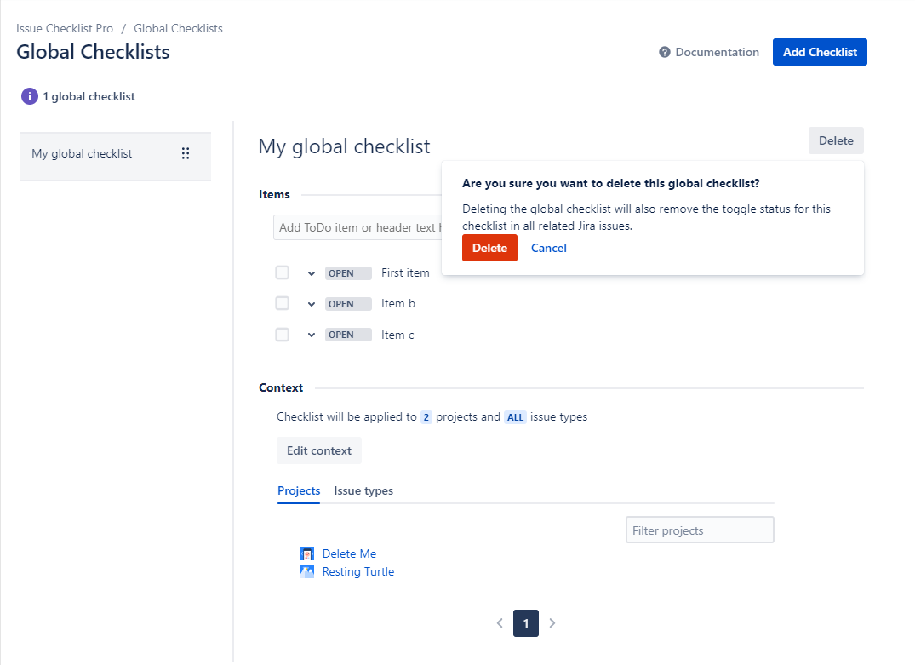Grab the drag handle on My global checklist

(186, 154)
